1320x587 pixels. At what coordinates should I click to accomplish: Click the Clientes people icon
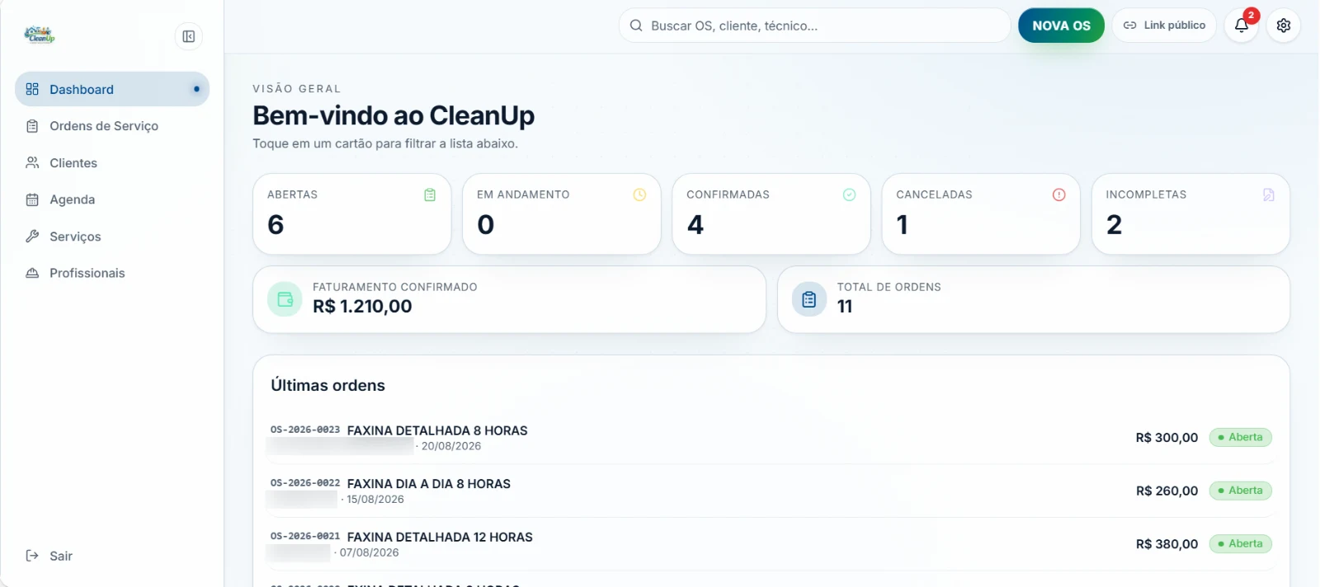click(x=32, y=162)
